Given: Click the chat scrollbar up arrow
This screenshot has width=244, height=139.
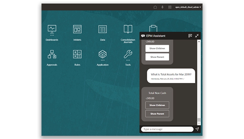Looking at the screenshot, I should (199, 42).
